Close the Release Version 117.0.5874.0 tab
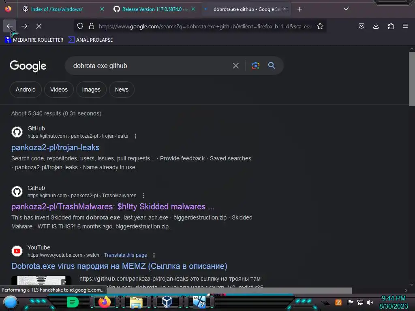 pyautogui.click(x=193, y=9)
